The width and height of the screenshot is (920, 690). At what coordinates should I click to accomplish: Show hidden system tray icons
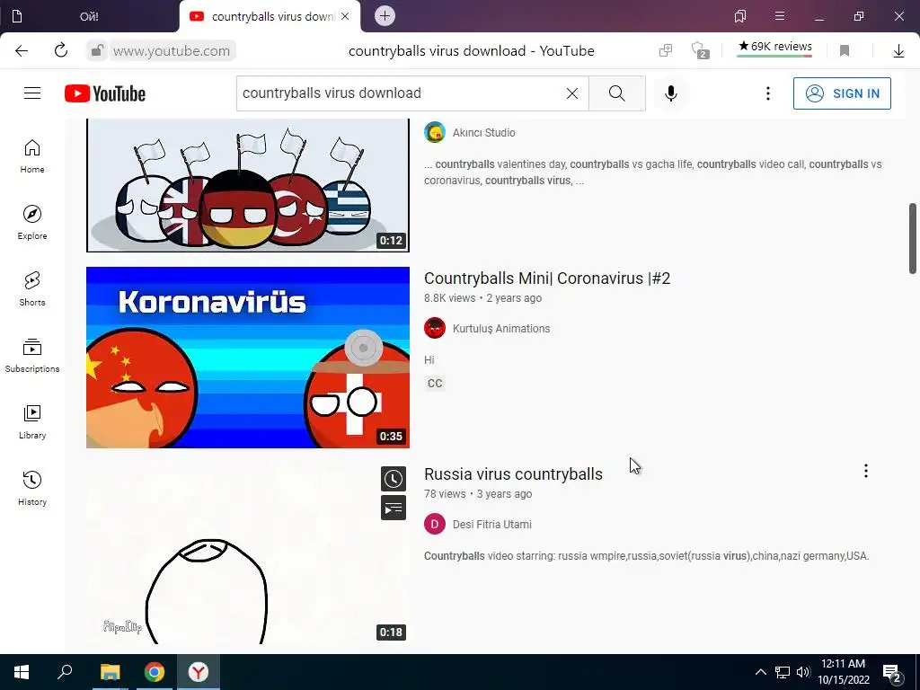coord(760,672)
